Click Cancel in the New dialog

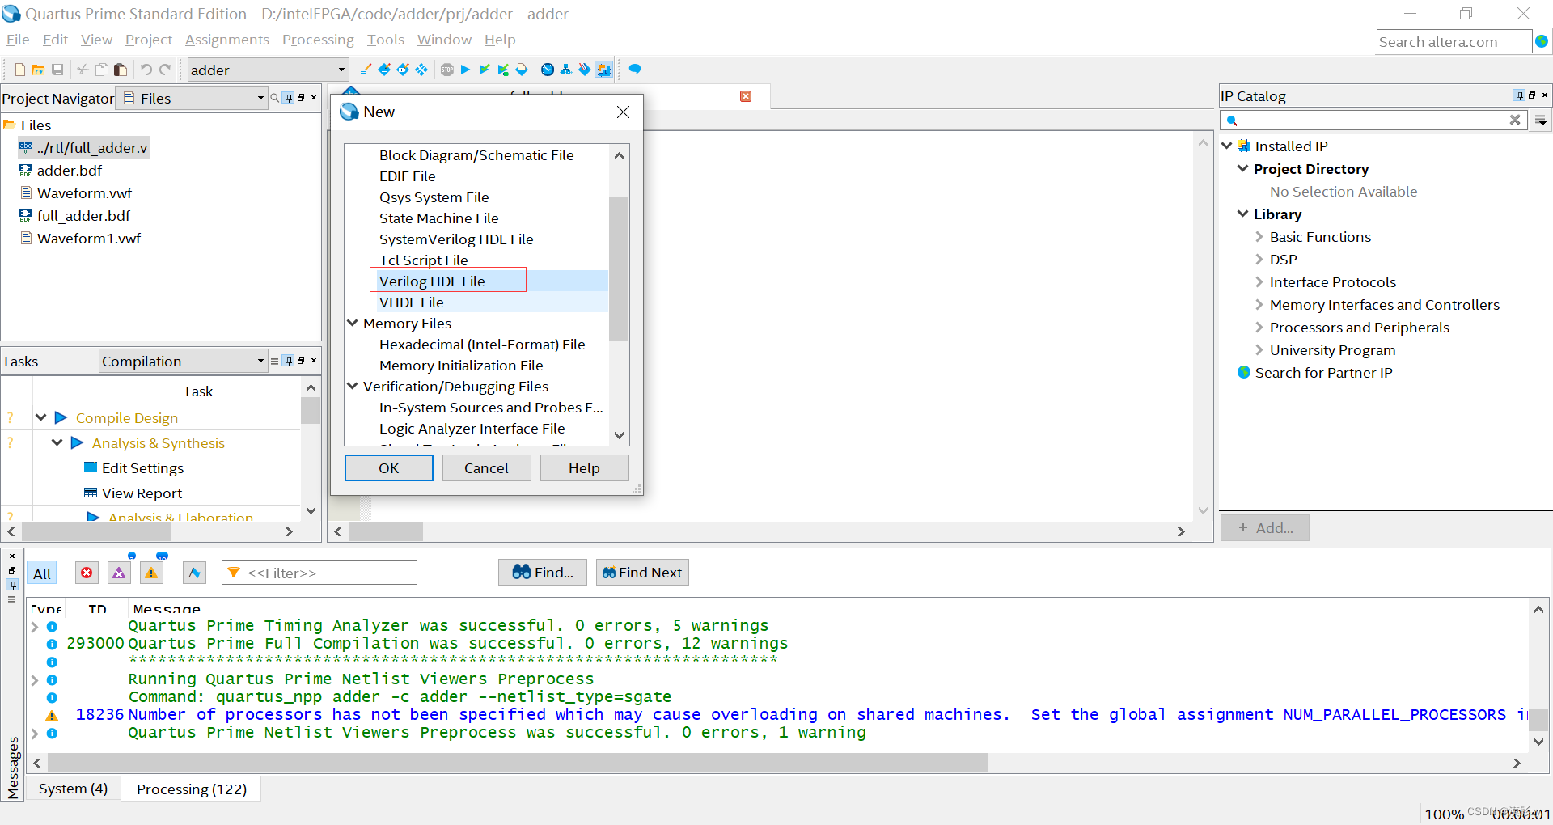click(x=486, y=468)
